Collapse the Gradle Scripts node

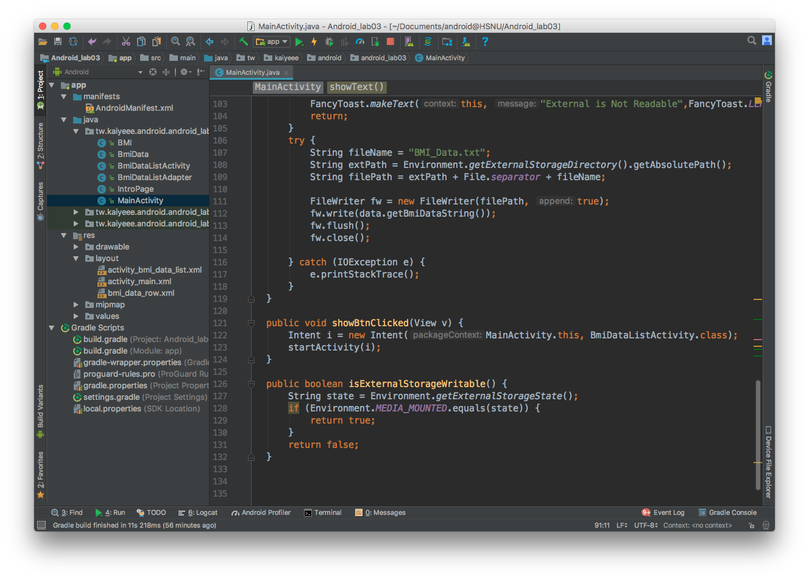tap(52, 328)
